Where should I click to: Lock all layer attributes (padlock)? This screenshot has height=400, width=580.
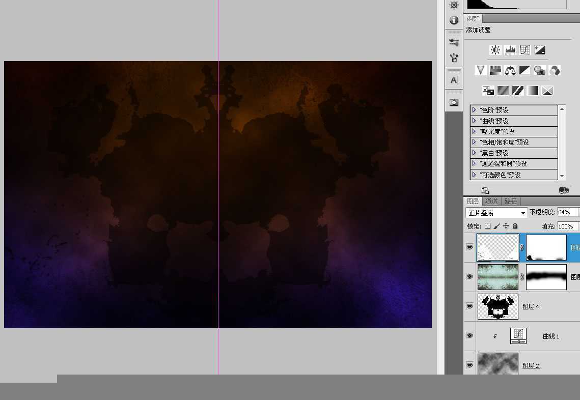515,226
